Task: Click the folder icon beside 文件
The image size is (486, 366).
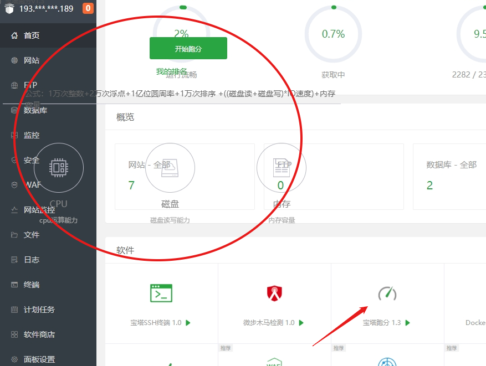Action: coord(14,235)
